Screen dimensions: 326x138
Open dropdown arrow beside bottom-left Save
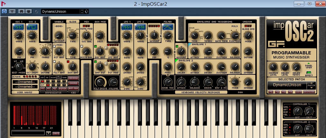coord(48,133)
